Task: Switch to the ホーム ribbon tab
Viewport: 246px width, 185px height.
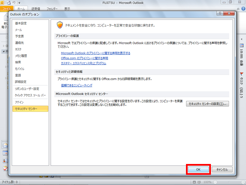Action: [x=21, y=9]
